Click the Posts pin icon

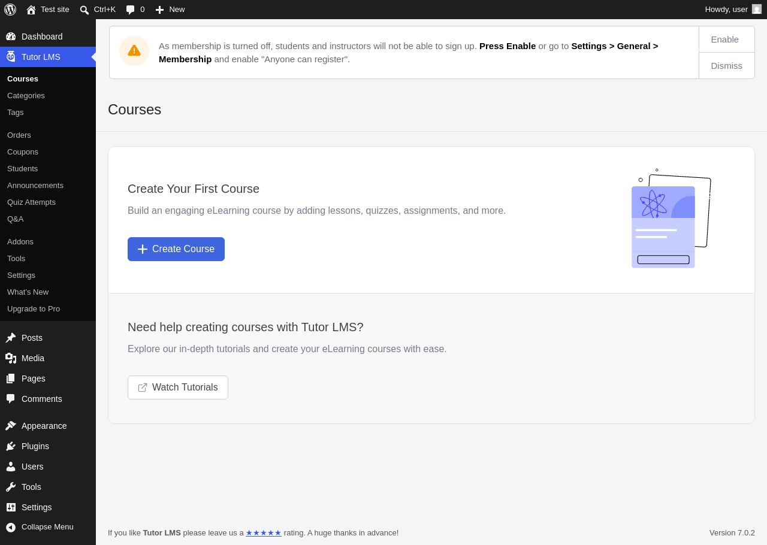(11, 338)
